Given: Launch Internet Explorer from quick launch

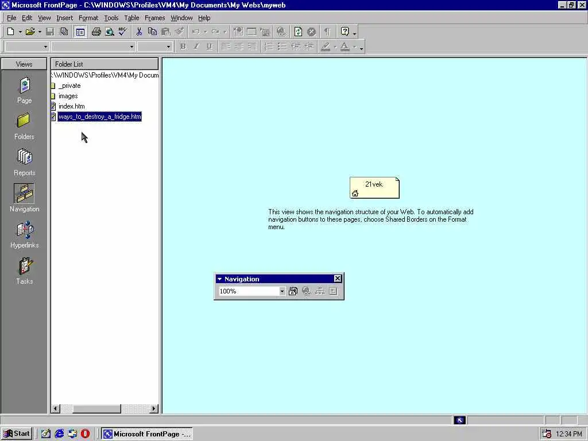Looking at the screenshot, I should coord(59,434).
